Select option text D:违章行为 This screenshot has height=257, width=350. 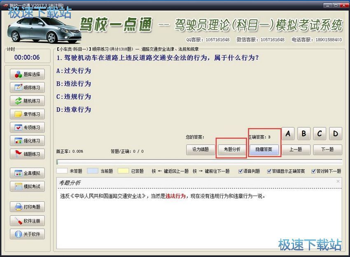tap(74, 110)
